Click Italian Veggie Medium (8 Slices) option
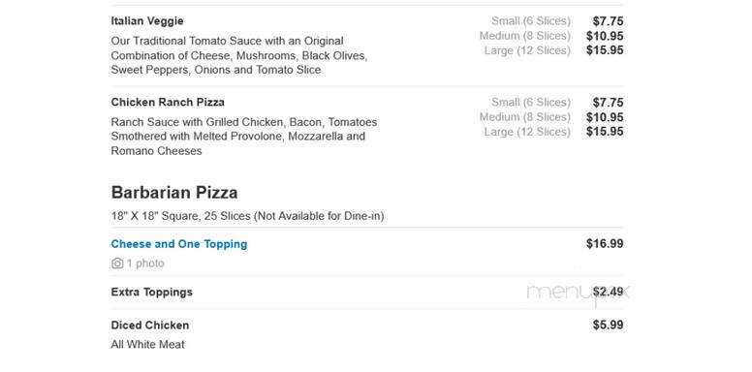Viewport: 752px width, 372px height. coord(525,36)
